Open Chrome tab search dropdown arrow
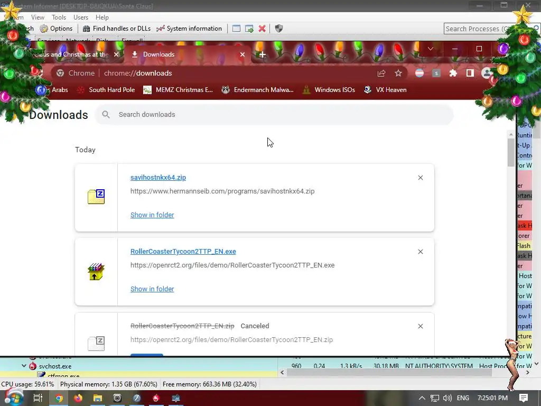This screenshot has width=541, height=406. click(430, 49)
